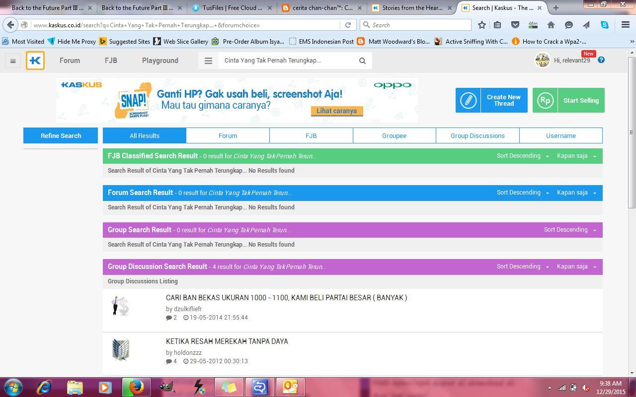Open Group Search Result Sort Descending dropdown
Image resolution: width=636 pixels, height=397 pixels.
pos(570,230)
